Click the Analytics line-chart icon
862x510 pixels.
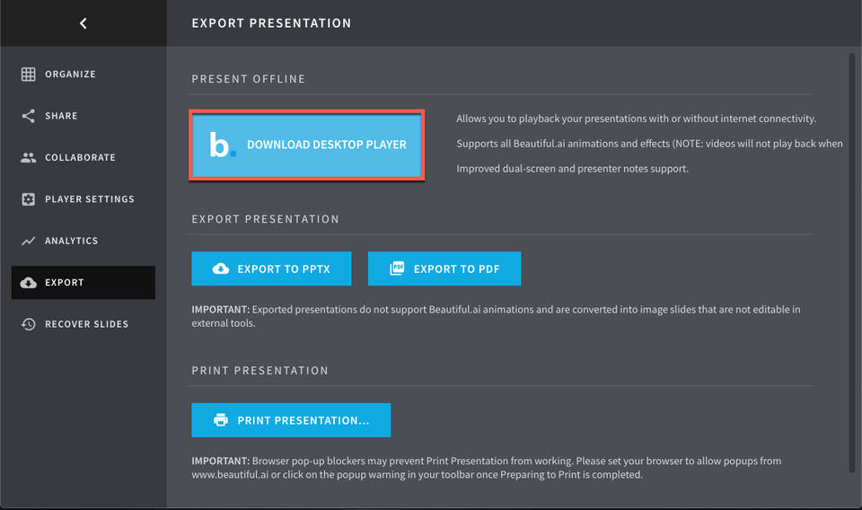(29, 241)
